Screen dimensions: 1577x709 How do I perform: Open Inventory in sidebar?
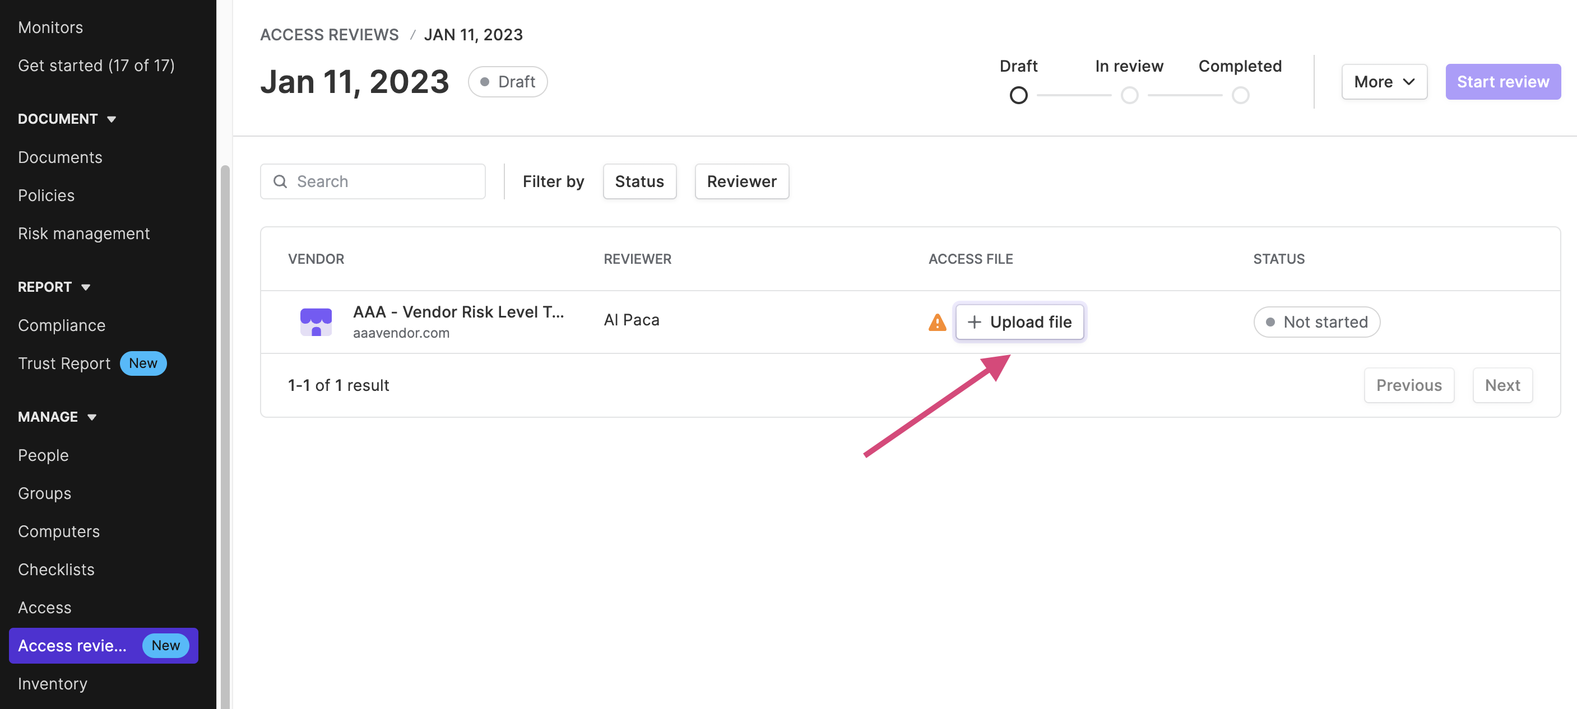pos(52,684)
